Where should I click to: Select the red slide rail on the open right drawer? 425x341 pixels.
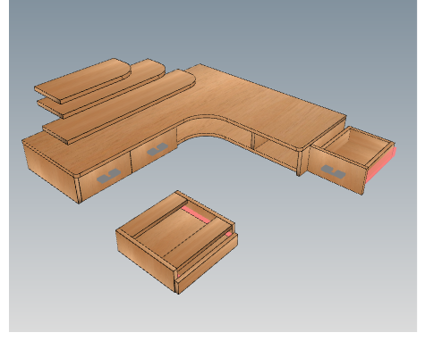[381, 165]
